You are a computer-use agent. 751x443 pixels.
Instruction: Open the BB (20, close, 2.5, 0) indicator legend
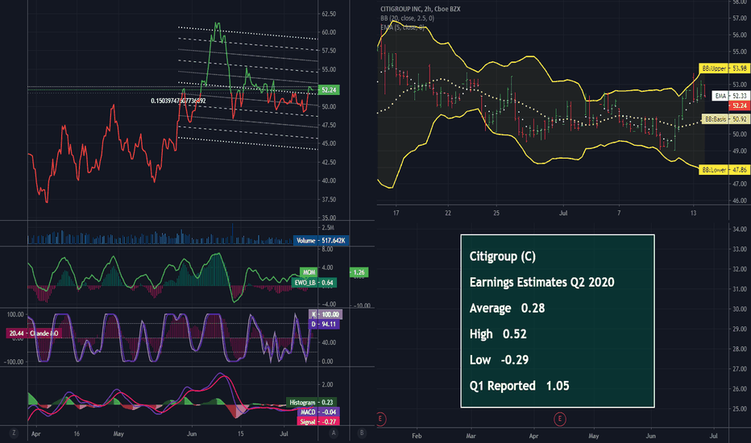coord(407,19)
